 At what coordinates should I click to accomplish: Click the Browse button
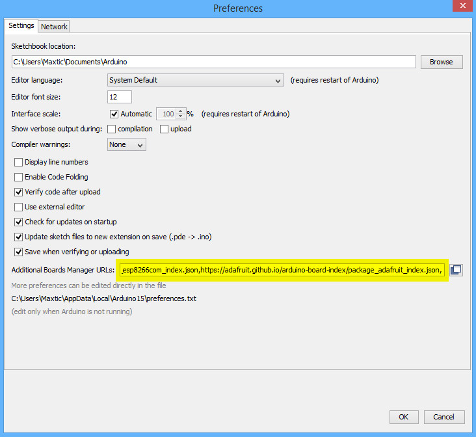point(442,62)
